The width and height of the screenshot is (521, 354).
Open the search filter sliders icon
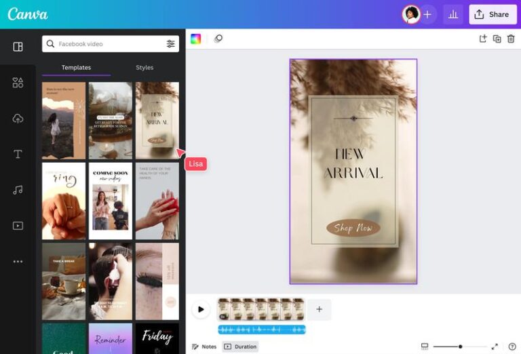click(170, 44)
